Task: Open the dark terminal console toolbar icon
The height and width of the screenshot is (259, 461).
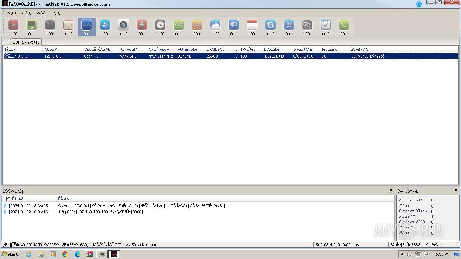Action: click(50, 27)
